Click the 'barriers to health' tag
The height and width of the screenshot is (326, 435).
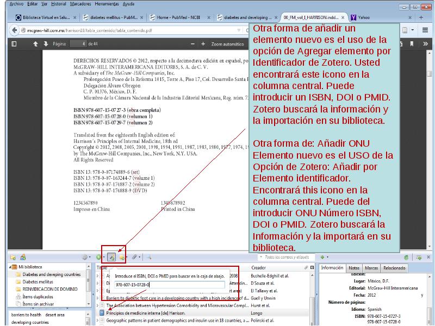[26, 315]
